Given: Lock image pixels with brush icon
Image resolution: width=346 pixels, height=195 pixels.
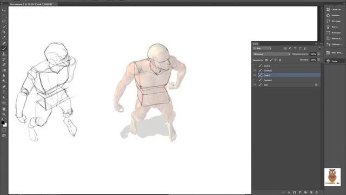Looking at the screenshot, I should 271,60.
